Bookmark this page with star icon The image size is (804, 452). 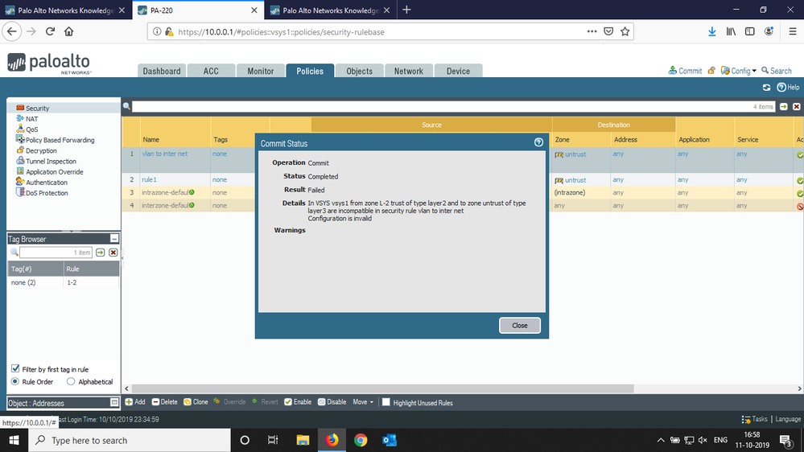point(625,32)
